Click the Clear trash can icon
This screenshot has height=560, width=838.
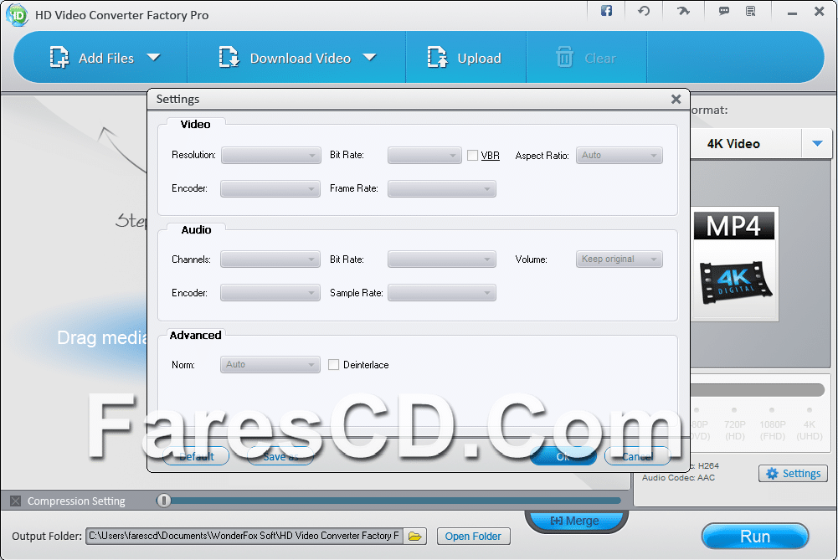click(x=564, y=57)
